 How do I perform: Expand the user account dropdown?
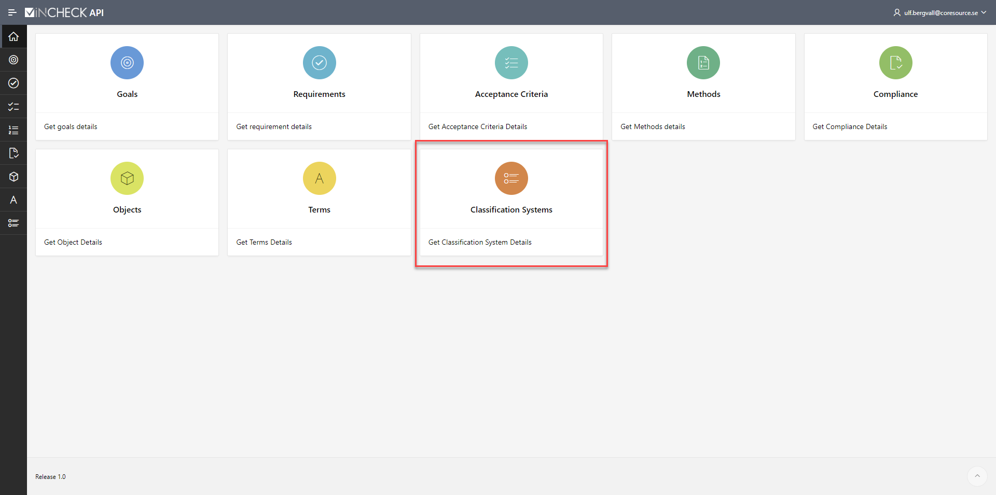pos(939,12)
